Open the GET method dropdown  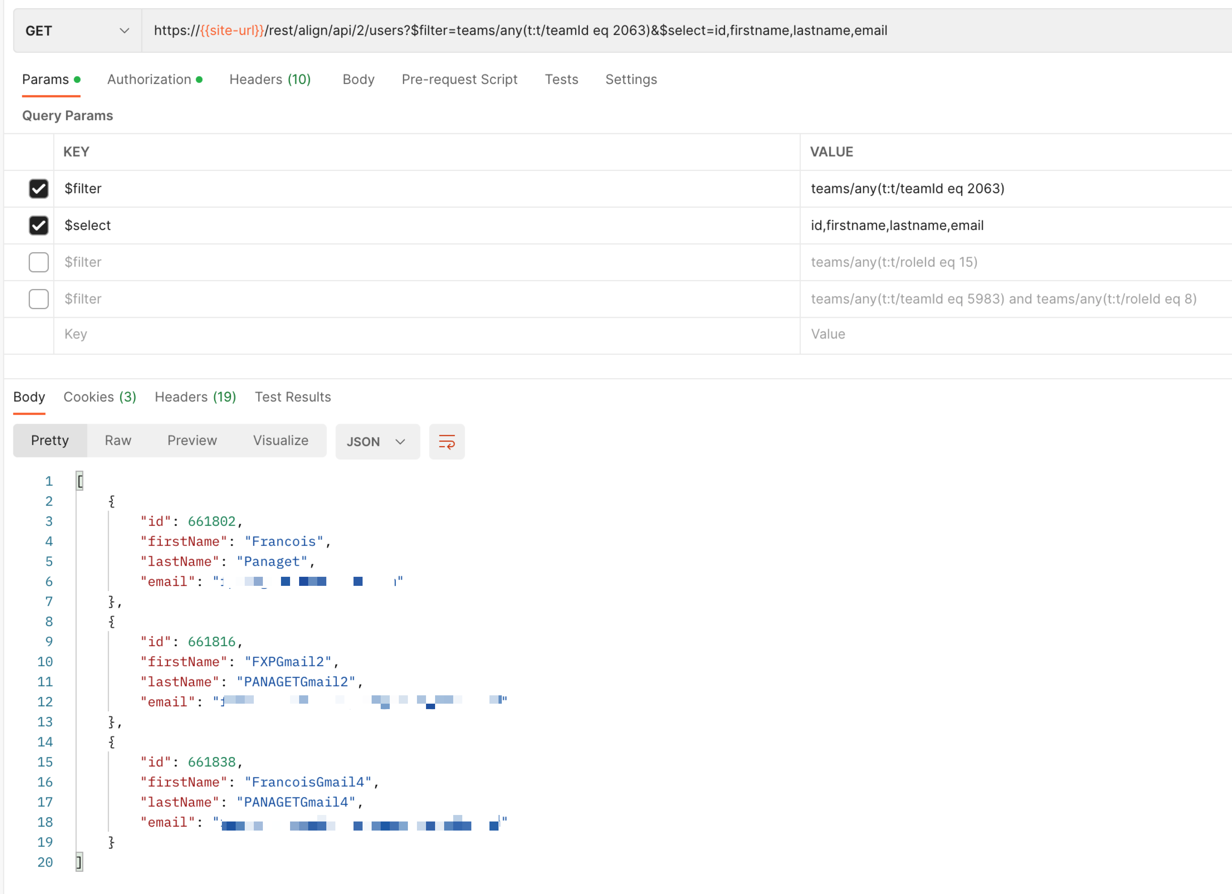tap(77, 31)
